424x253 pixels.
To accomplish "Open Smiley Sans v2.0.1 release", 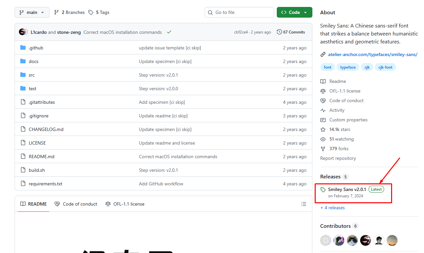I will click(x=347, y=189).
